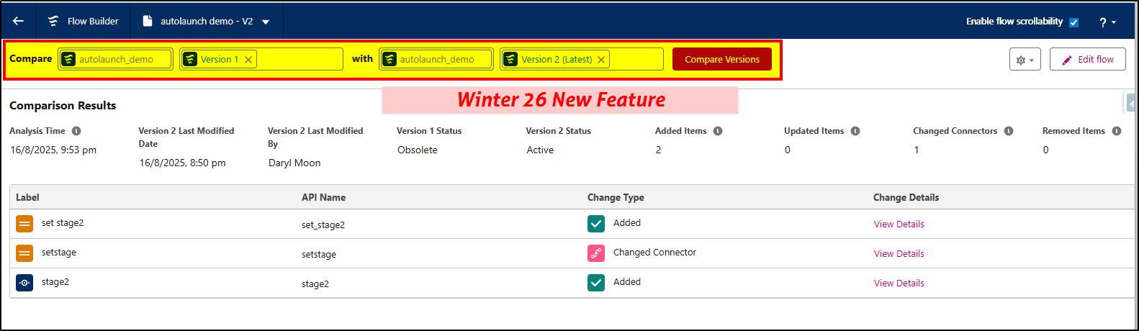
Task: Click the back arrow icon
Action: [18, 21]
